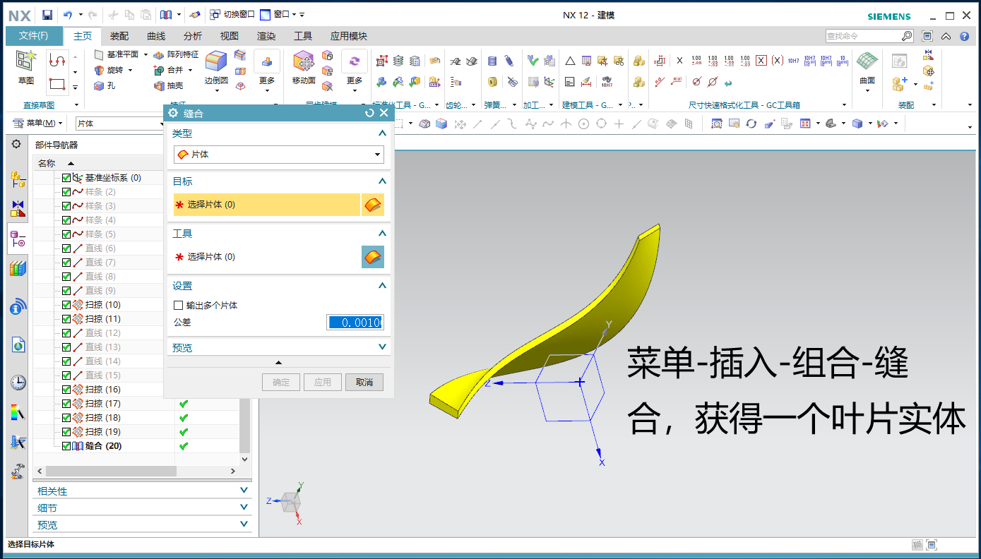The height and width of the screenshot is (559, 981).
Task: Collapse the 设置 section
Action: [382, 286]
